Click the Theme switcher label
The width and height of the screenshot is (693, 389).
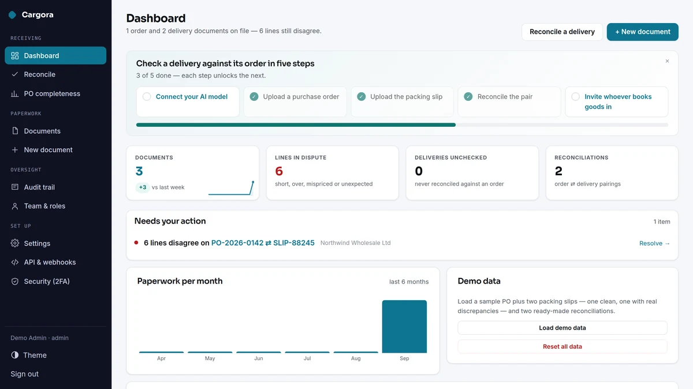[x=35, y=355]
